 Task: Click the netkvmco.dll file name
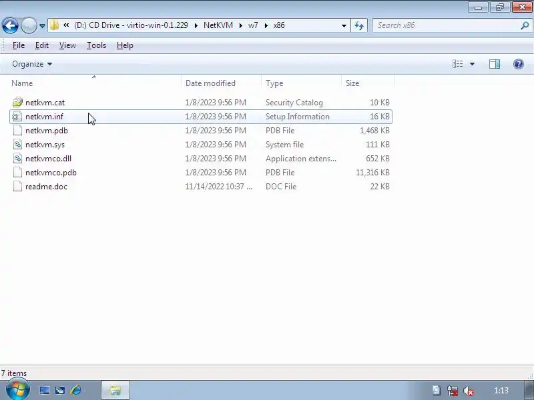click(x=48, y=159)
